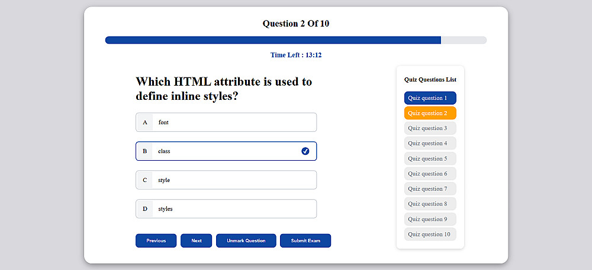Submit the exam
The image size is (592, 270).
pos(305,240)
